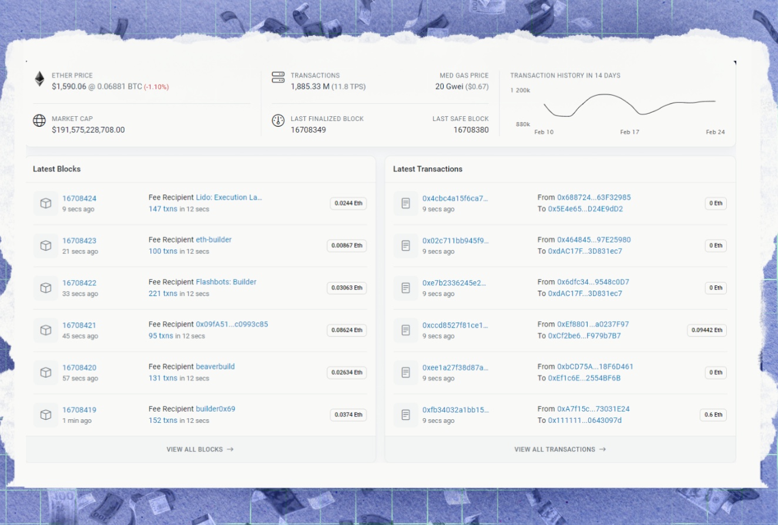Open fee recipient 0x09fA51...c0993c85
The image size is (778, 525).
tap(232, 324)
